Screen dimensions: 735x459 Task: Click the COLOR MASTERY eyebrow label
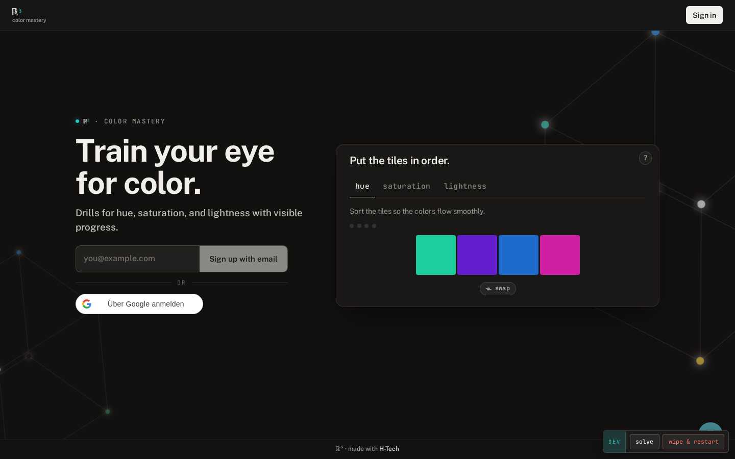pos(135,121)
